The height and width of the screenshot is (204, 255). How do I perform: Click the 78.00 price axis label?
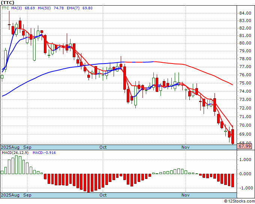245,59
